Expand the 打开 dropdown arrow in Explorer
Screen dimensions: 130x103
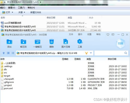click(x=12, y=12)
